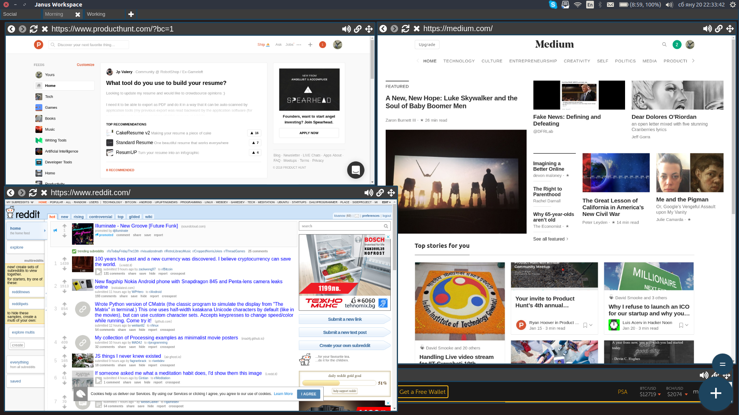The image size is (739, 415).
Task: Click the daily reddit gold goal bar
Action: pyautogui.click(x=339, y=383)
